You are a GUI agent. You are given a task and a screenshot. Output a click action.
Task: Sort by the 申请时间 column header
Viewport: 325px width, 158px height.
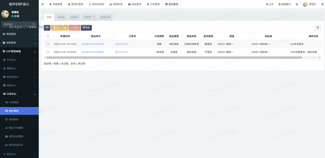pyautogui.click(x=65, y=36)
